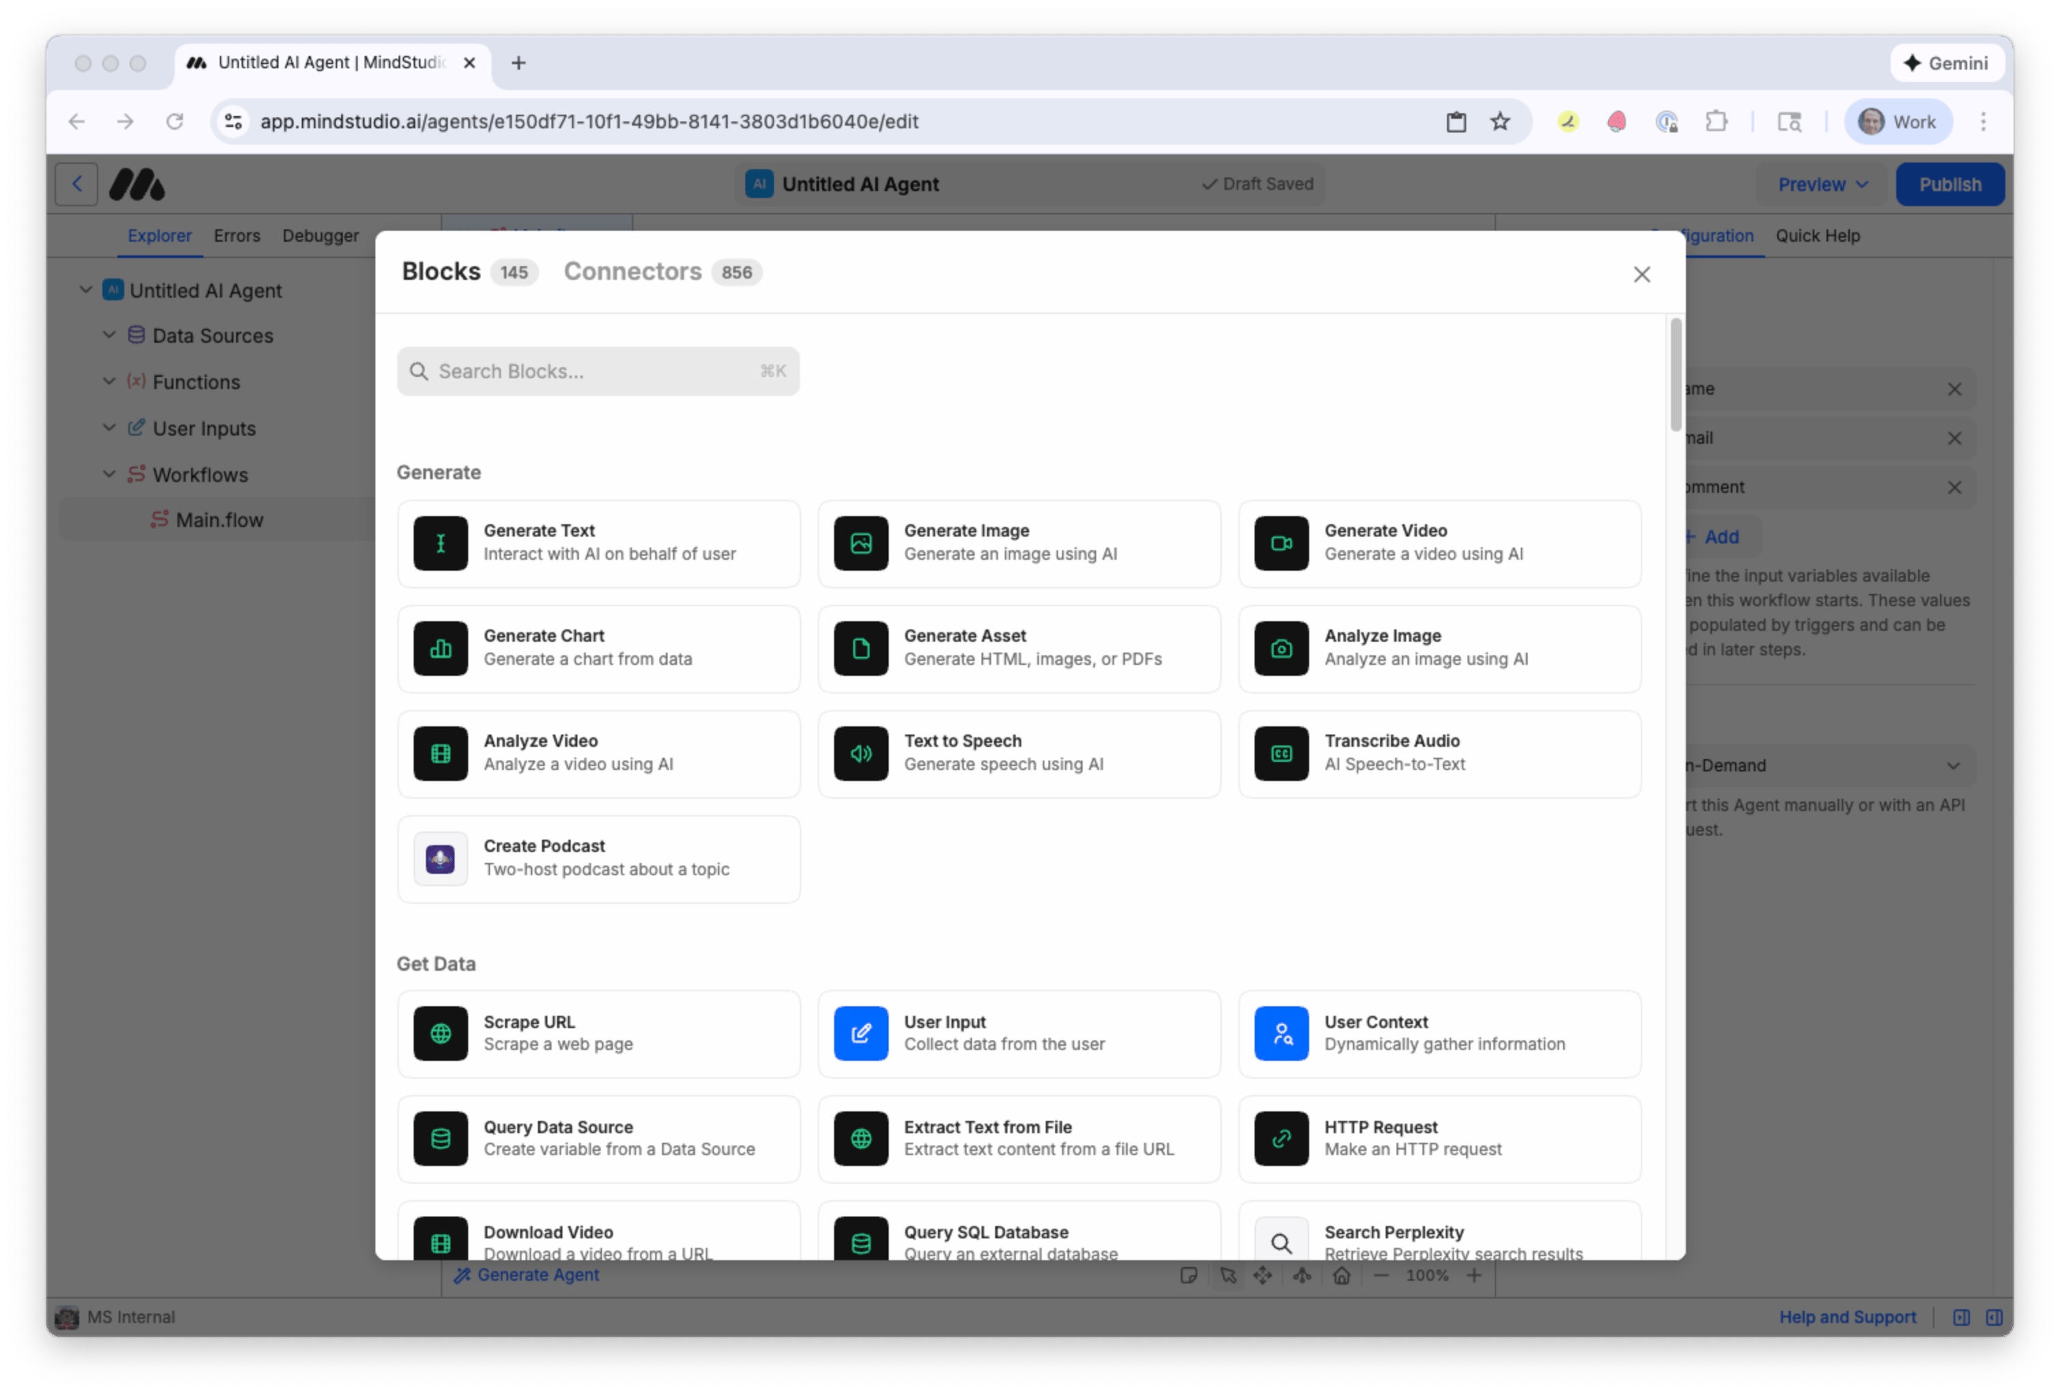Open Help and Support
The height and width of the screenshot is (1394, 2060).
(1847, 1317)
